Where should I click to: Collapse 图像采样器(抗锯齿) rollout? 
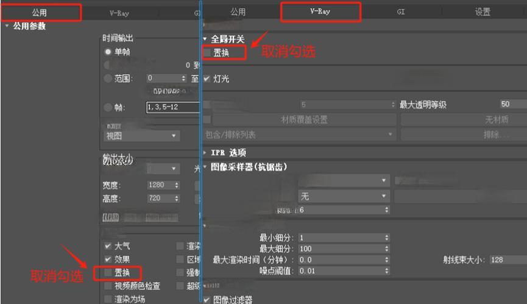click(x=205, y=166)
